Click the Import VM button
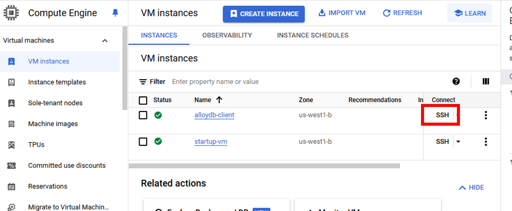512x211 pixels. click(x=342, y=13)
